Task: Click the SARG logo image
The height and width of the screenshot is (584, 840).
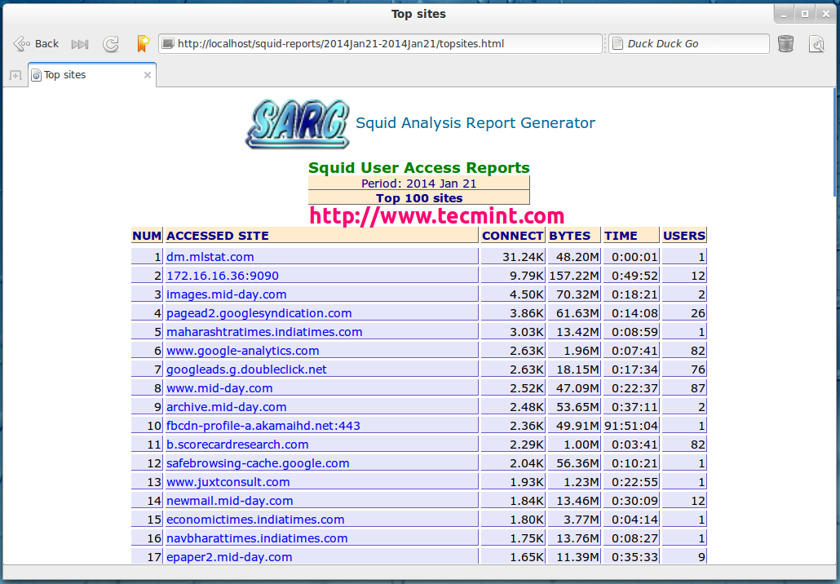Action: (x=298, y=124)
